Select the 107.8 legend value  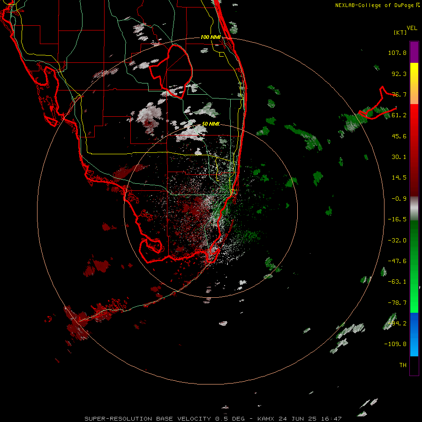coord(397,53)
